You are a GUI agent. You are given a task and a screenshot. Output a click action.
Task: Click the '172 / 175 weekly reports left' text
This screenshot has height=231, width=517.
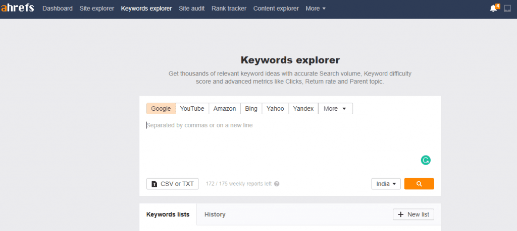tap(239, 184)
